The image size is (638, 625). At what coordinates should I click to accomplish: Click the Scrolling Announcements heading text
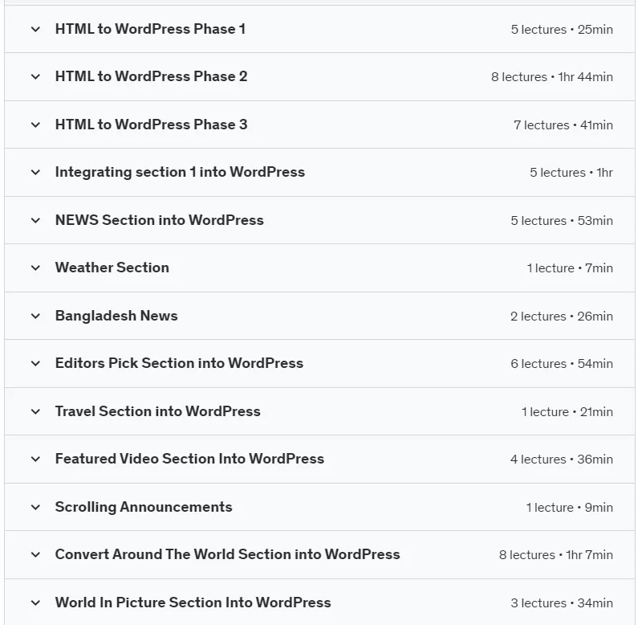coord(144,507)
